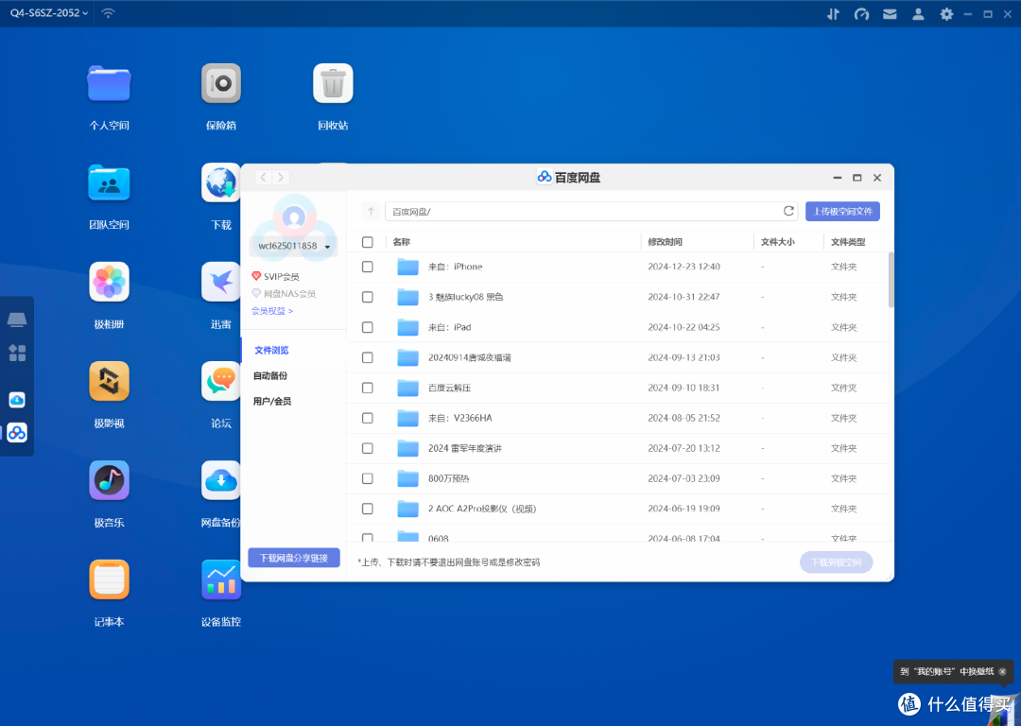Click the 下载到极空间 button

click(x=836, y=562)
